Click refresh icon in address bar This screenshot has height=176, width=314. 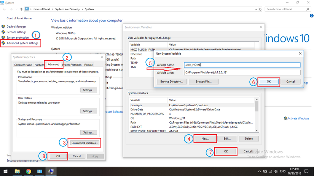coord(260,9)
